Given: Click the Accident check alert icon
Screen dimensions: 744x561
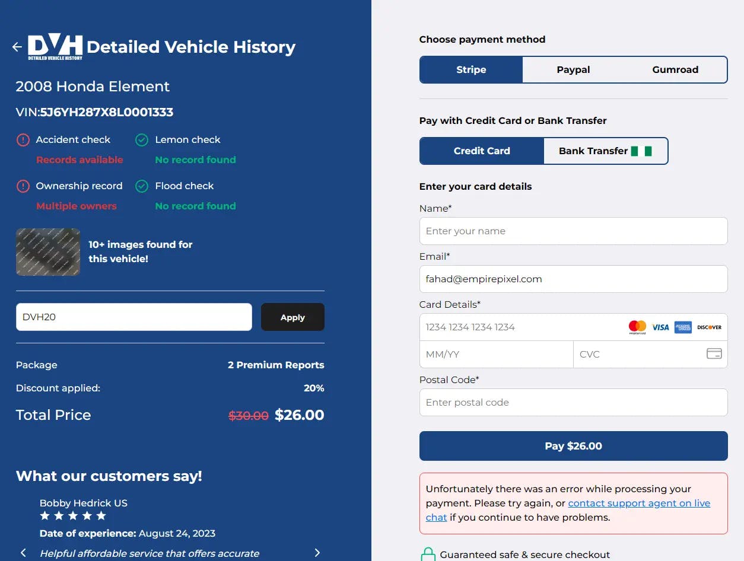Looking at the screenshot, I should [x=23, y=140].
